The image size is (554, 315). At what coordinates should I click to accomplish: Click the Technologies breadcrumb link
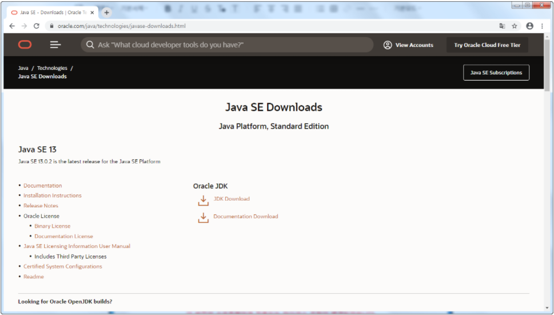tap(52, 68)
